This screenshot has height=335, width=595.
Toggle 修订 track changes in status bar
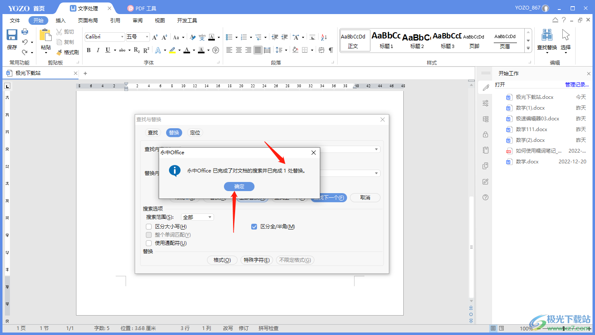pyautogui.click(x=244, y=328)
